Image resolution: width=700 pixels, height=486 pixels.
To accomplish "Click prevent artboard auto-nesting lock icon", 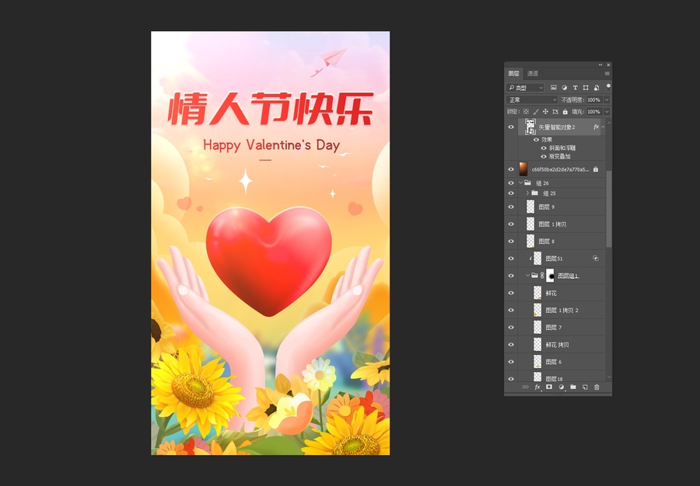I will (555, 112).
